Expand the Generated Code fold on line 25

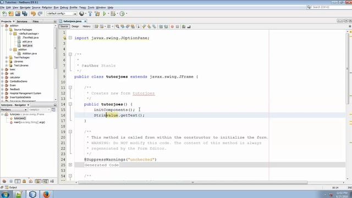tap(70, 165)
